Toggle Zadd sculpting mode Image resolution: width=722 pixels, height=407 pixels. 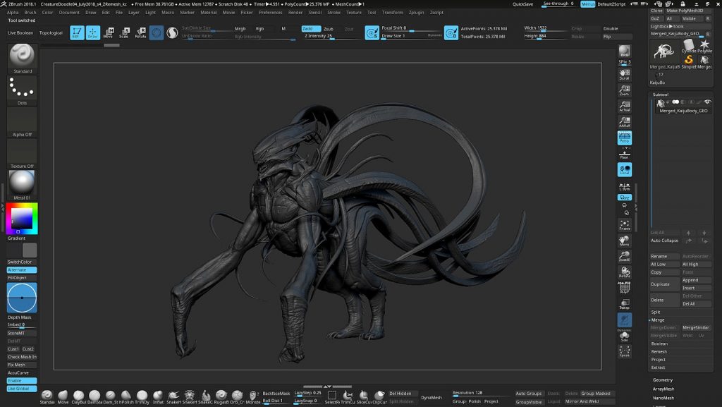pos(311,28)
